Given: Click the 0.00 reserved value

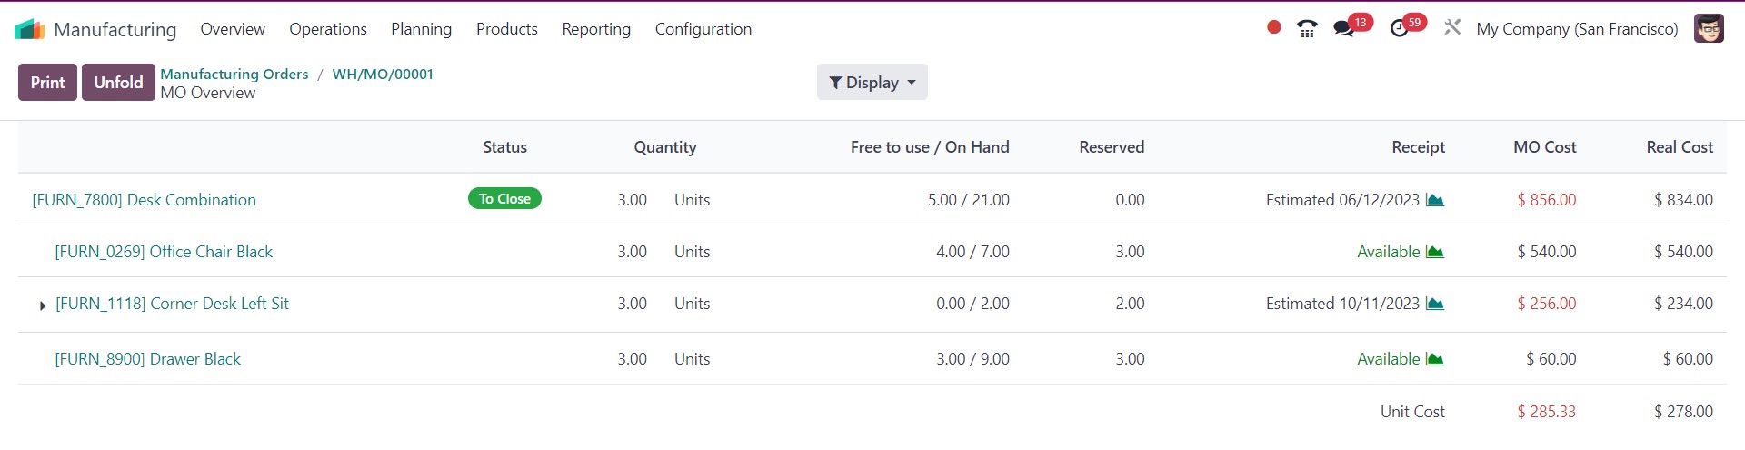Looking at the screenshot, I should tap(1130, 200).
